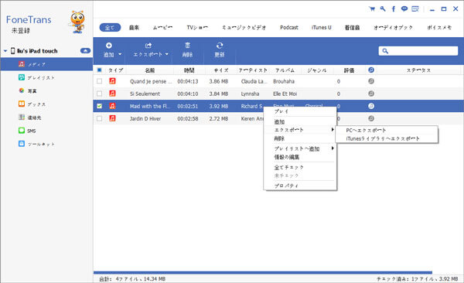
Task: Uncheck the Maid with the Fl... row checkbox
Action: click(x=100, y=106)
